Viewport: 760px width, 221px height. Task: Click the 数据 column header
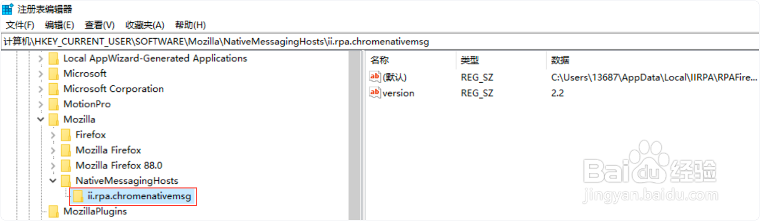click(560, 60)
